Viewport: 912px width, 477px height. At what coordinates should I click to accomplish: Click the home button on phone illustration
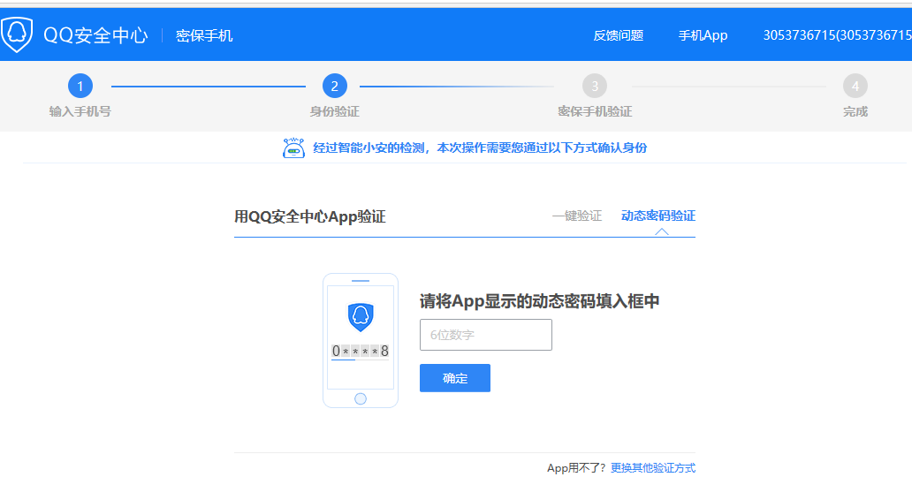pyautogui.click(x=361, y=398)
